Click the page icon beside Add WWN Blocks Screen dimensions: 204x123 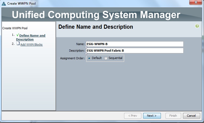[x=18, y=43]
